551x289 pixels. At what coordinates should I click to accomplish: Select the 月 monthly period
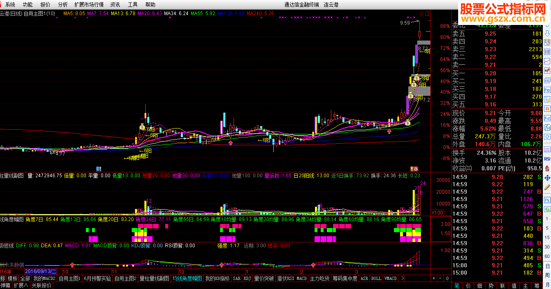coord(547,284)
